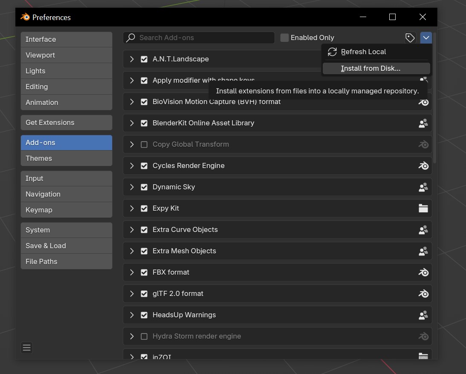
Task: Open the System preferences section
Action: tap(67, 230)
